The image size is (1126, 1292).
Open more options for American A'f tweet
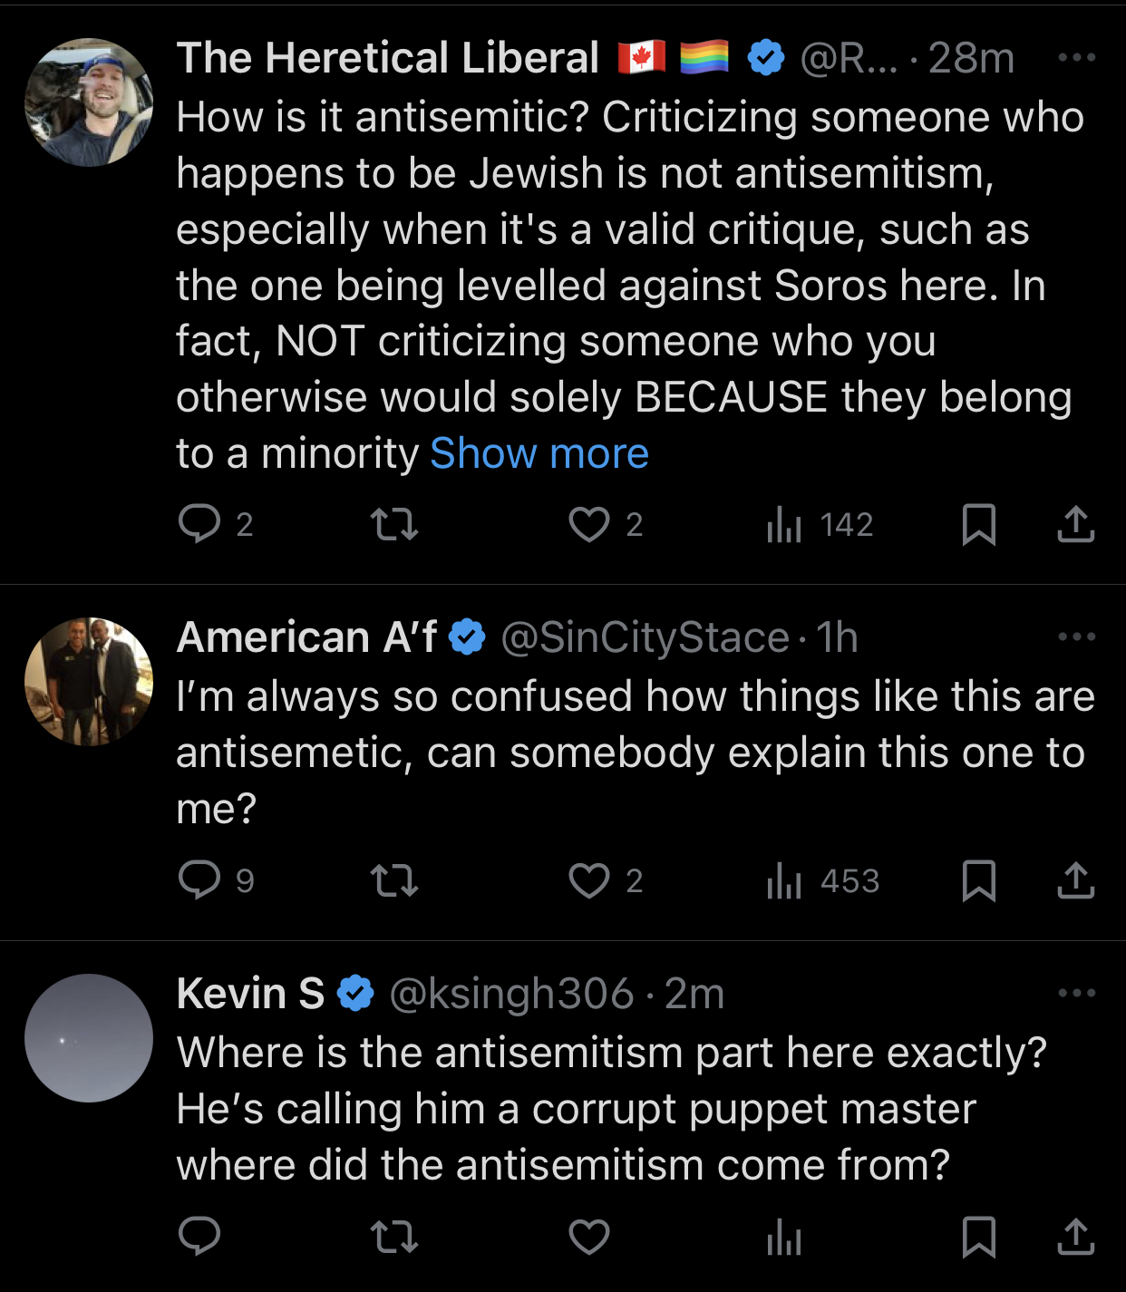[1076, 636]
